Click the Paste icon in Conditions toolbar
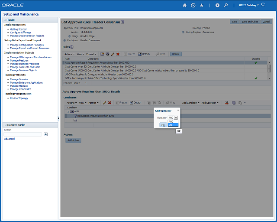The width and height of the screenshot is (277, 222). click(x=240, y=103)
